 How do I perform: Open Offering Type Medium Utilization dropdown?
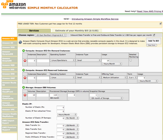point(114,77)
